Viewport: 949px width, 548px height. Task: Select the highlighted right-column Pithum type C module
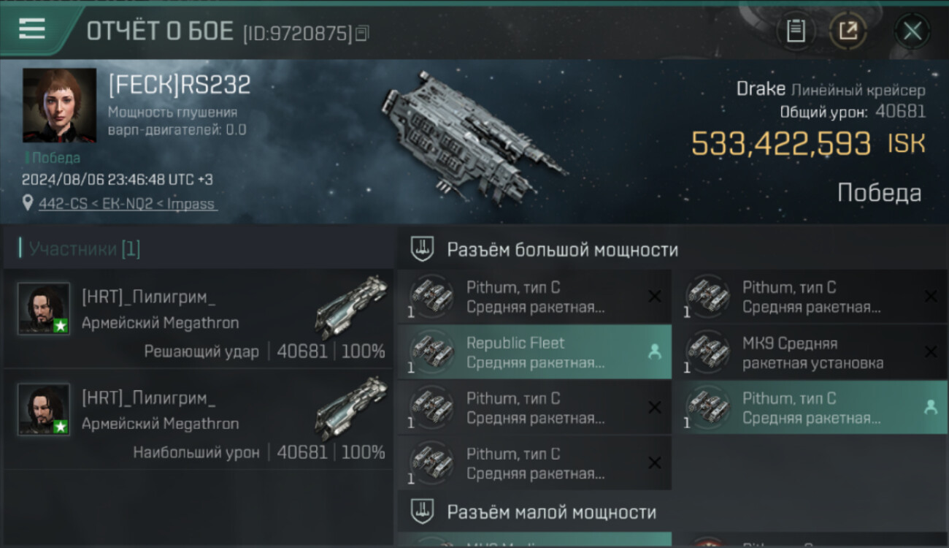click(810, 408)
